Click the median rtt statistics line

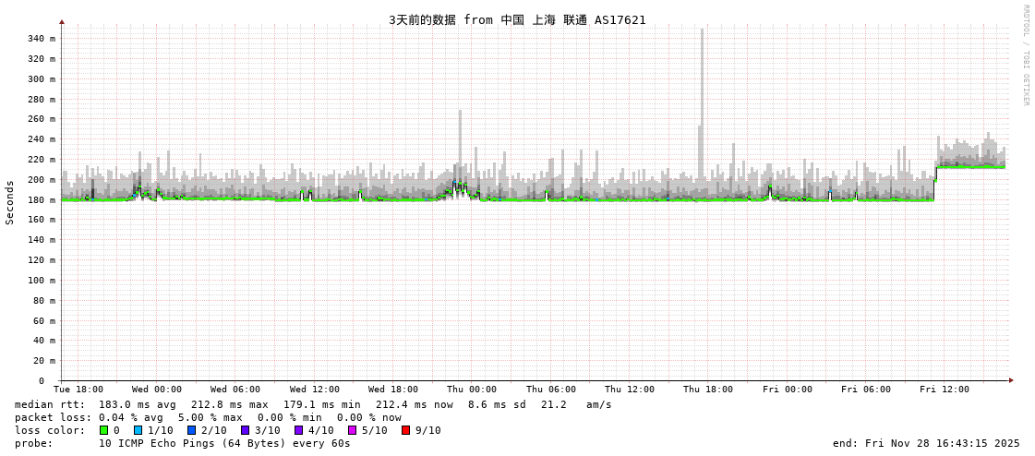pos(313,404)
